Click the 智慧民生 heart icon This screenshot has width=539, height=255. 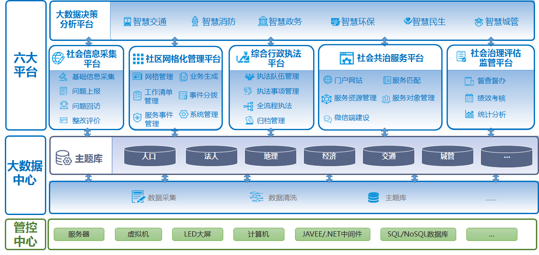407,21
